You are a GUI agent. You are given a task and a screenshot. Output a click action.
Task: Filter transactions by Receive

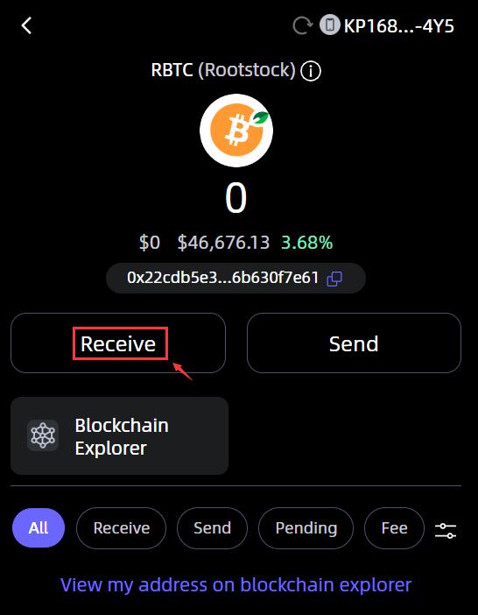122,528
